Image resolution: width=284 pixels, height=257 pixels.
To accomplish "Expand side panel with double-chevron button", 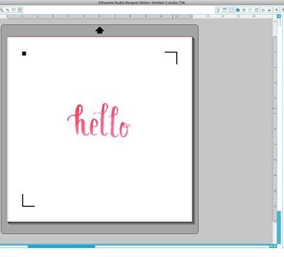I will coord(279,16).
